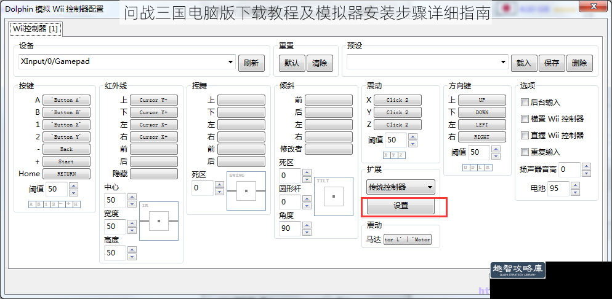Close the Dolphin controller config window
This screenshot has height=299, width=612.
[594, 6]
